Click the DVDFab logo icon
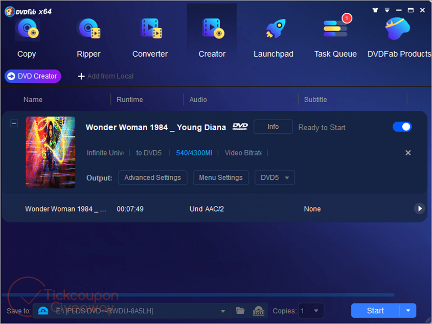Screen dimensions: 432x324 pos(10,11)
